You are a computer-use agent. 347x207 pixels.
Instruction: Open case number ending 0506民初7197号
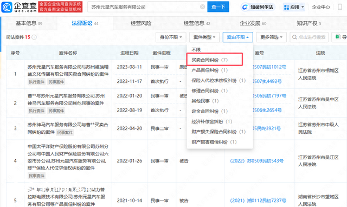269,96
